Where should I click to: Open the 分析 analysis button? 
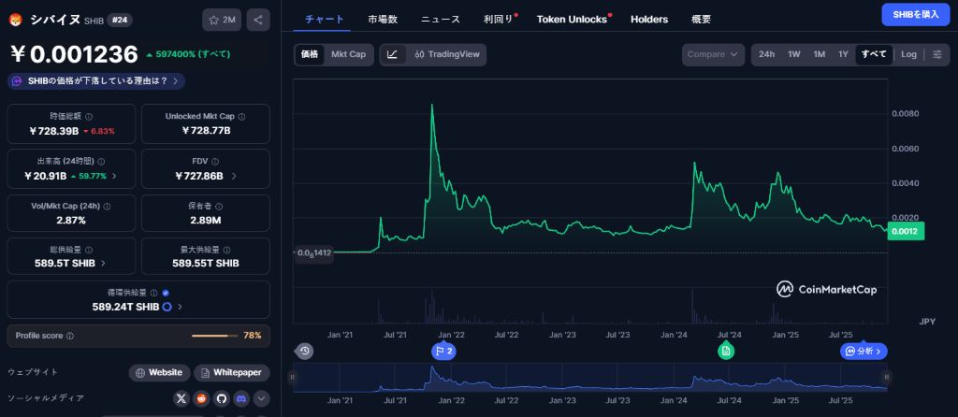coord(864,351)
